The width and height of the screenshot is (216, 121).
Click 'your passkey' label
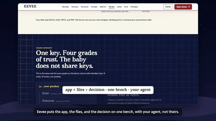click(x=51, y=86)
